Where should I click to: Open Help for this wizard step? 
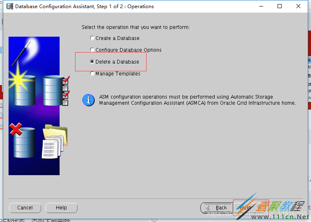pyautogui.click(x=61, y=208)
